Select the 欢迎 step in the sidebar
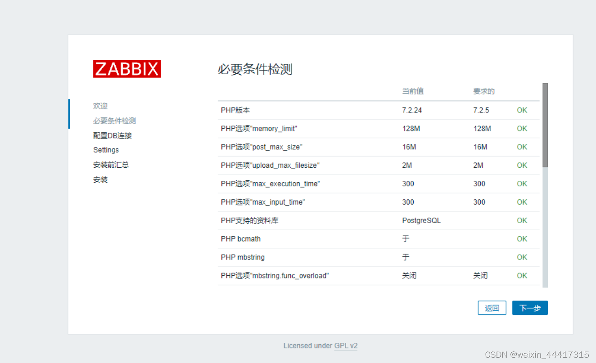This screenshot has width=596, height=363. click(x=100, y=106)
